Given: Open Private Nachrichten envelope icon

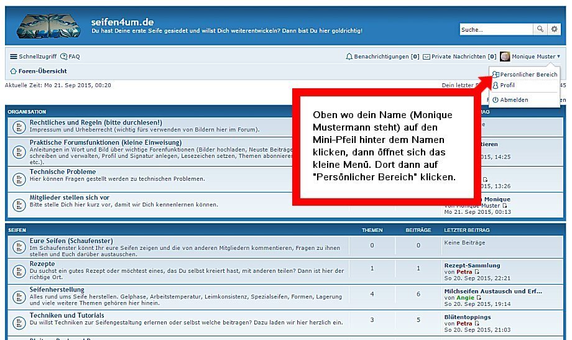Looking at the screenshot, I should pos(427,57).
